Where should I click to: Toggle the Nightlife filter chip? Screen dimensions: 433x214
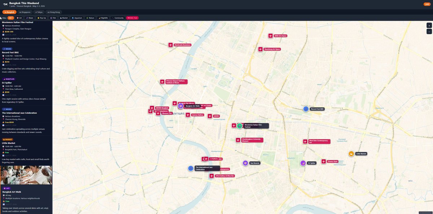pos(103,18)
